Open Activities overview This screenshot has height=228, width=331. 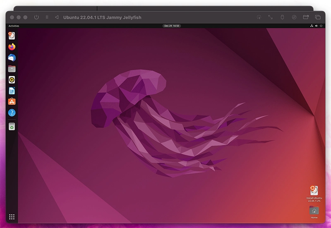[x=14, y=26]
